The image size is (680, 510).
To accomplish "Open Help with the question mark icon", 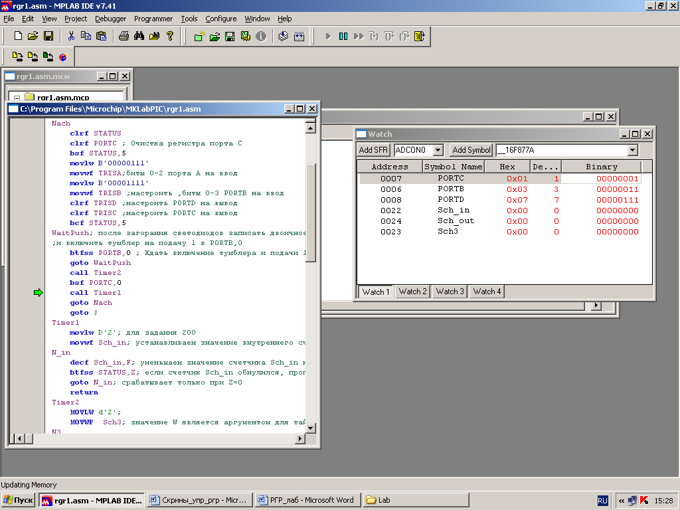I will [170, 36].
